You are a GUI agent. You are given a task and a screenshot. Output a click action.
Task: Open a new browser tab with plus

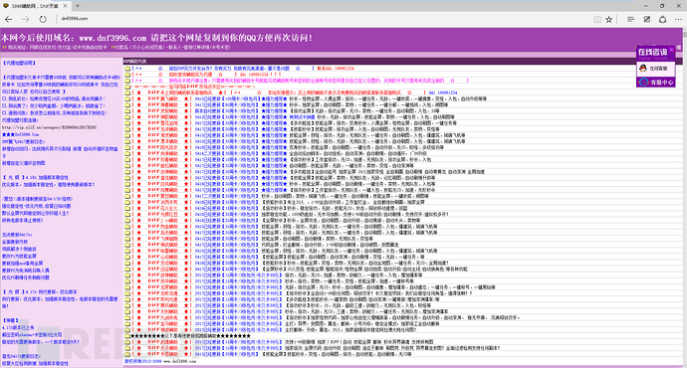(x=77, y=6)
